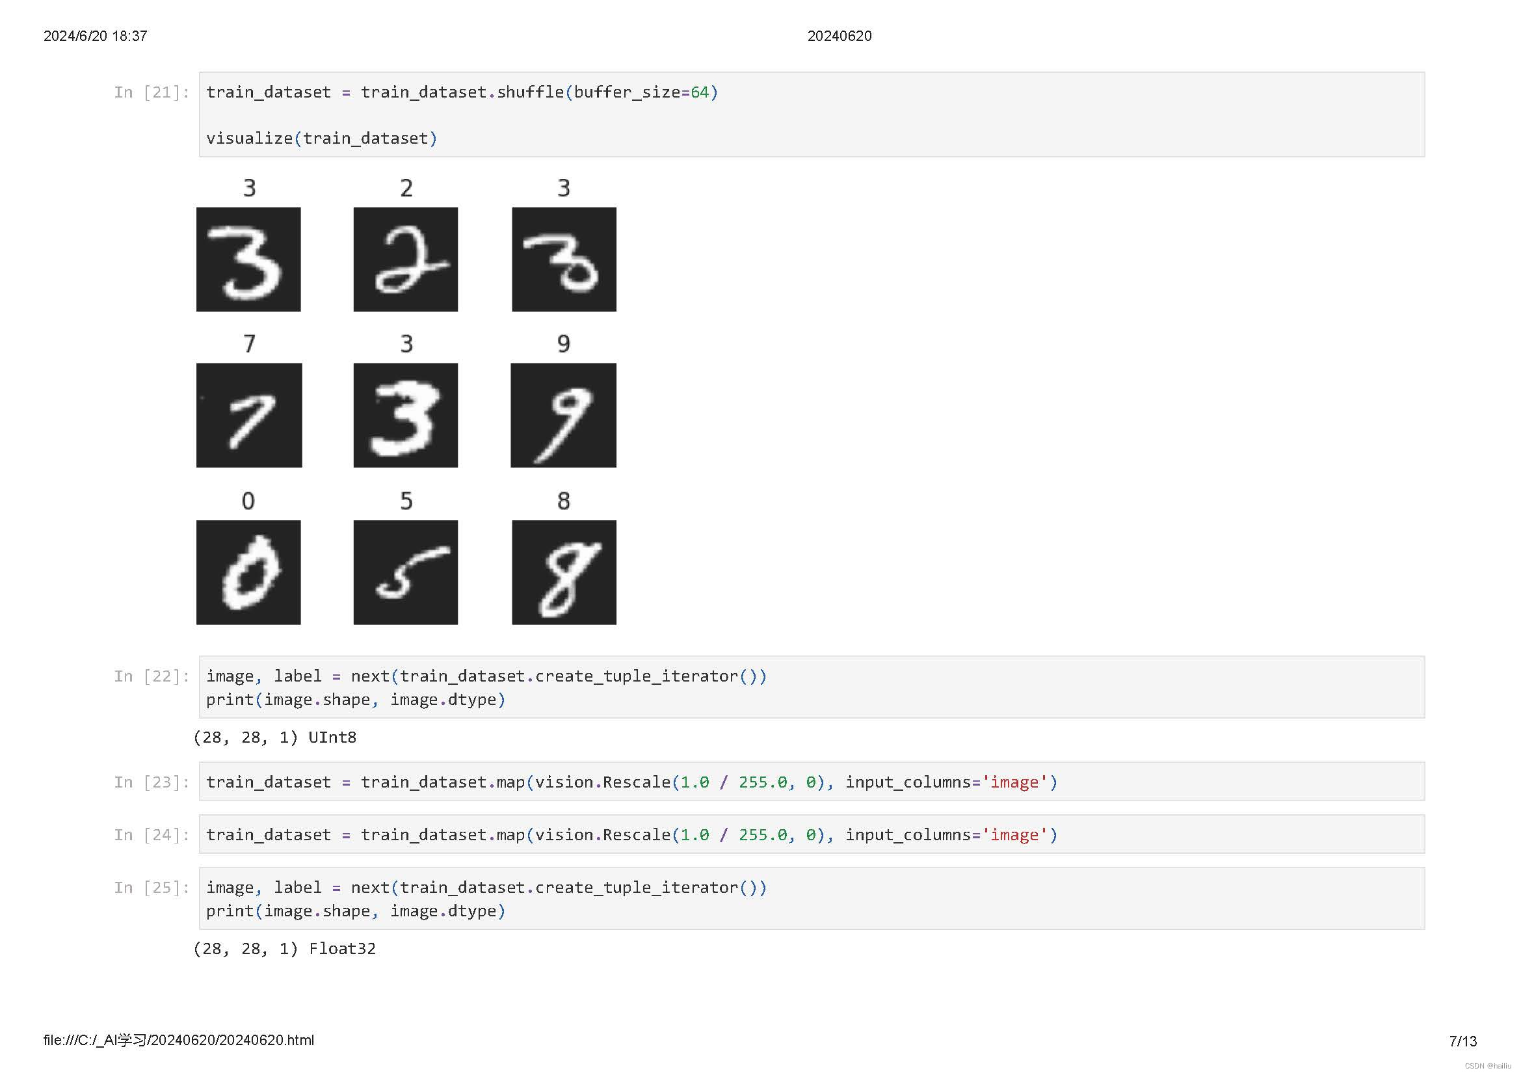Click the handwritten 2 digit image
This screenshot has width=1521, height=1075.
pos(405,259)
